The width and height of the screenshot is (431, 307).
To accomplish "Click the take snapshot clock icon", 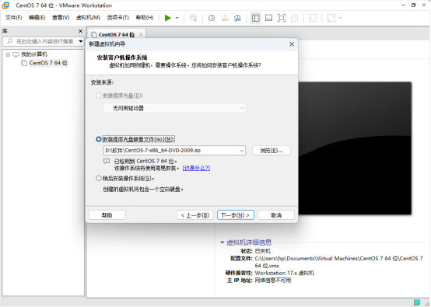I will coord(211,18).
